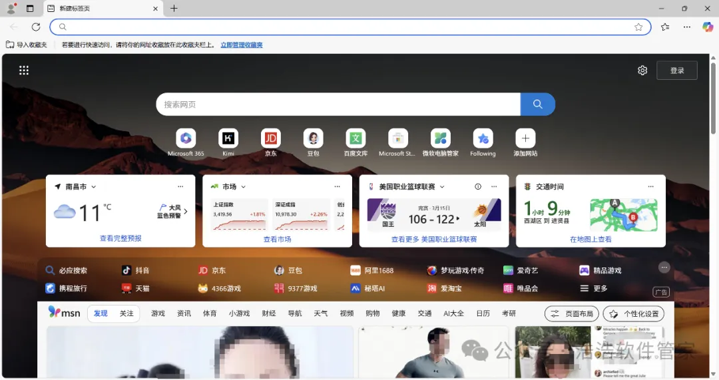Open the Following shortcut tile

pyautogui.click(x=483, y=142)
